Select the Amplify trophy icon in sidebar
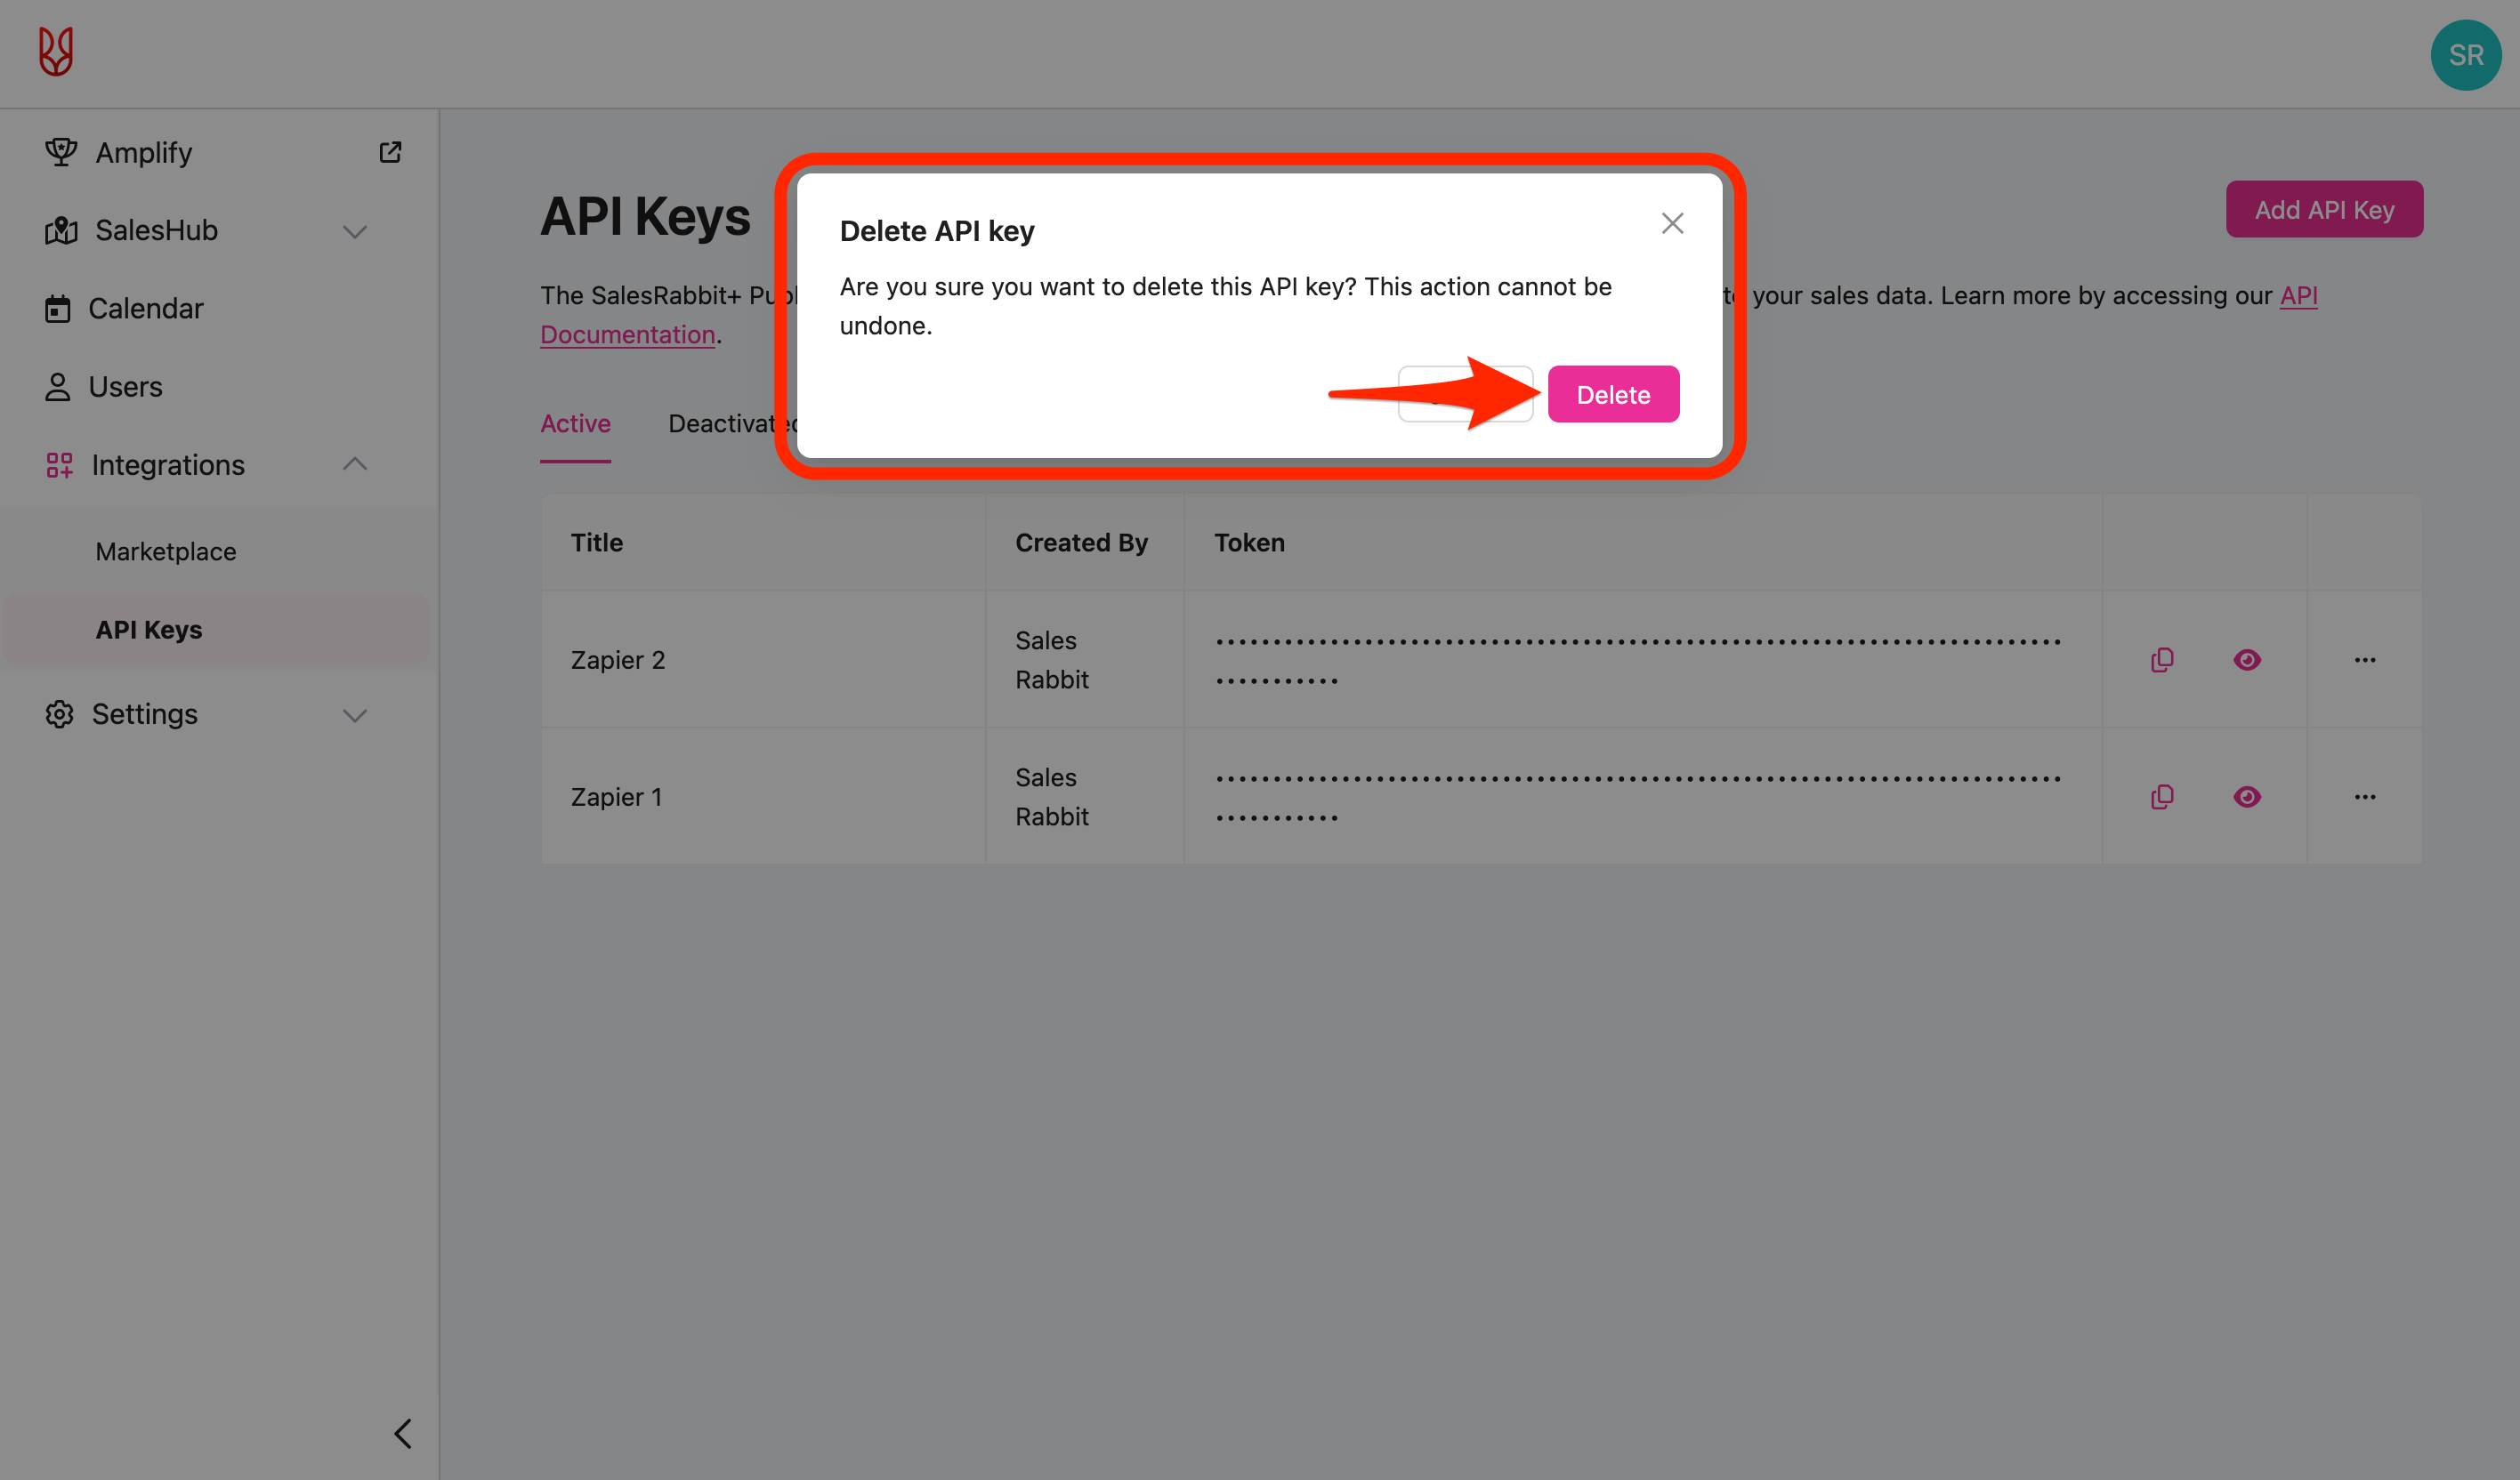This screenshot has width=2520, height=1480. click(x=60, y=152)
